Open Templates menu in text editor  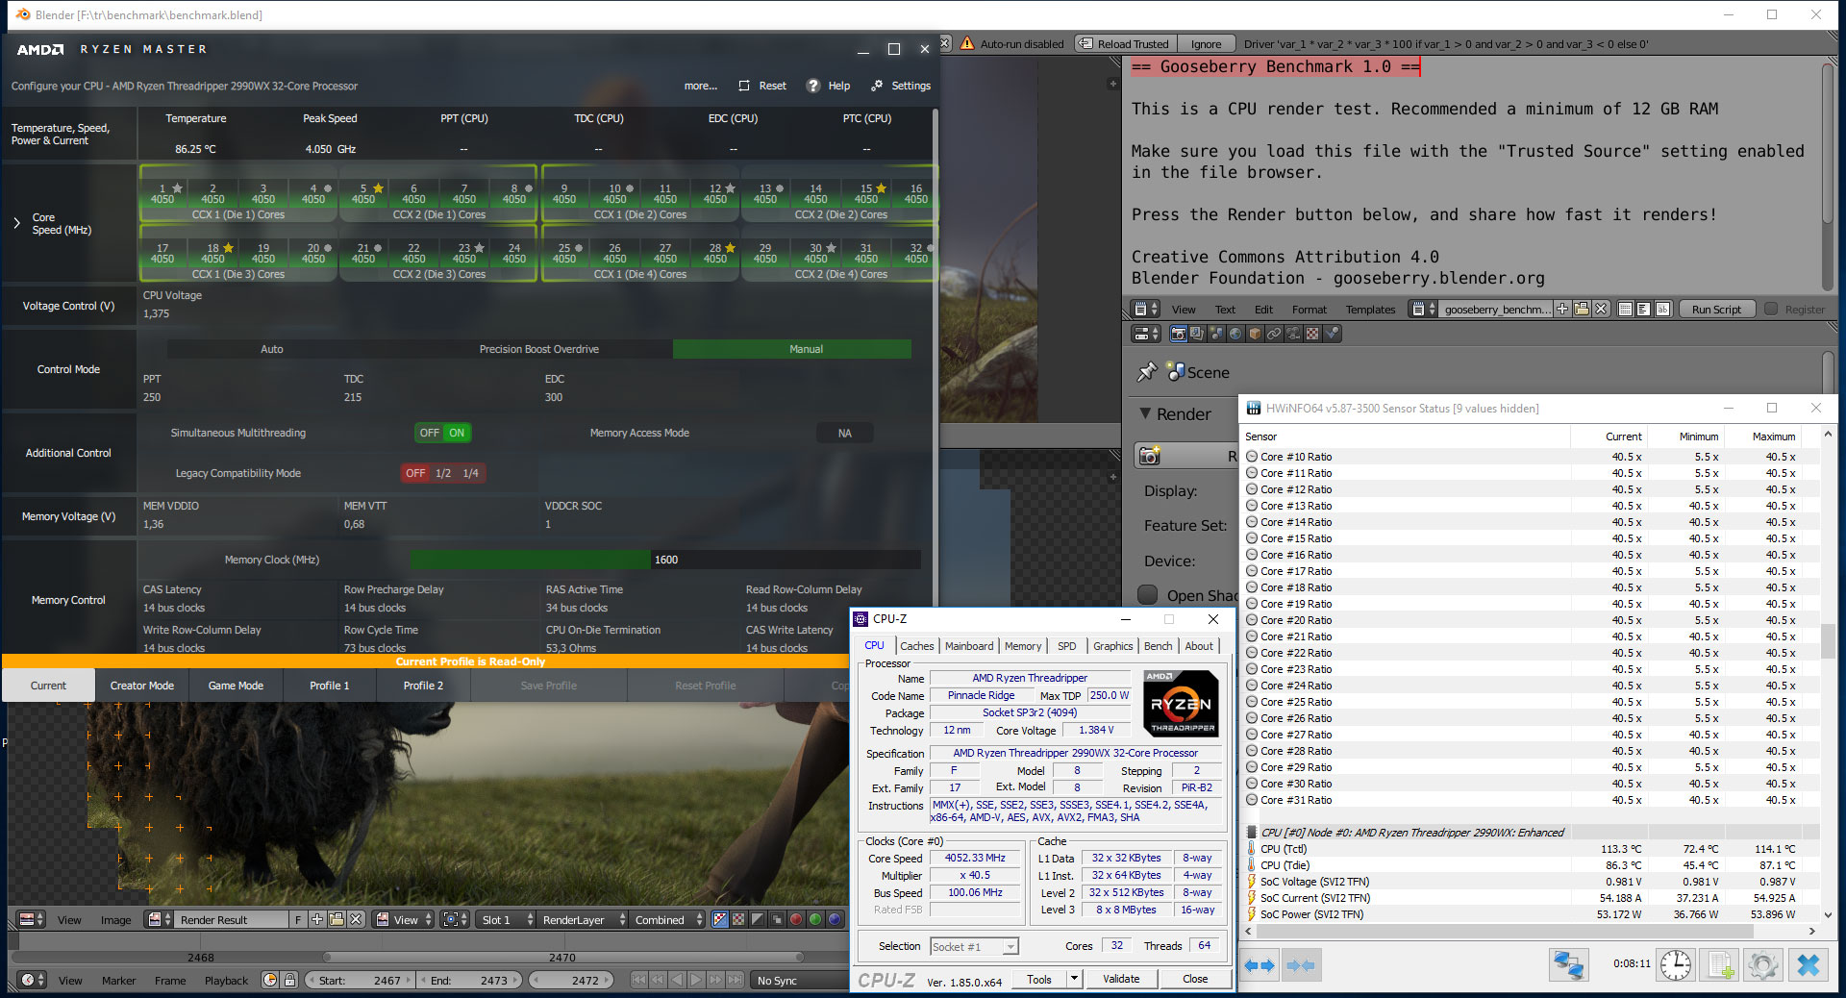(1370, 310)
